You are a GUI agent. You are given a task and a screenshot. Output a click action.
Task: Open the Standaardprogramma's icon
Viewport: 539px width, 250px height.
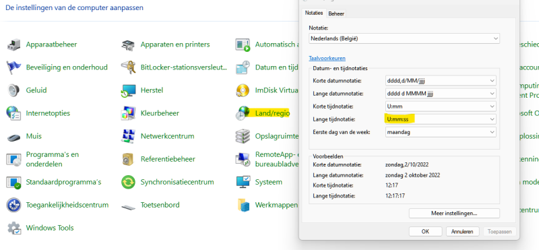[13, 182]
